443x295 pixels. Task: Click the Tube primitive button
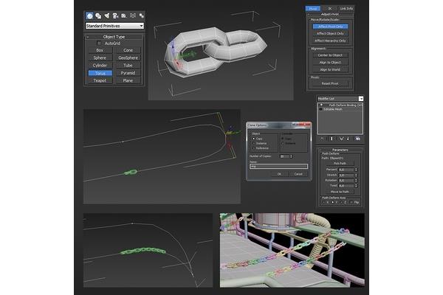128,65
